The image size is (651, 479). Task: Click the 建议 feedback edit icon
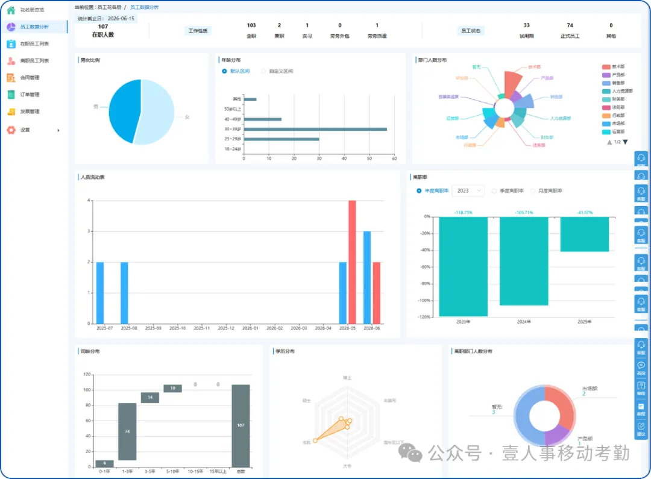coord(641,427)
